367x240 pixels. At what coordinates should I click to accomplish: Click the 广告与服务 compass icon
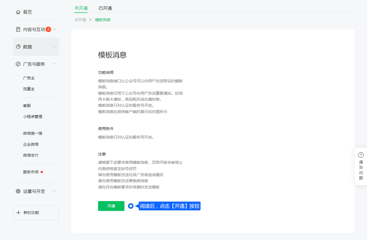click(18, 64)
